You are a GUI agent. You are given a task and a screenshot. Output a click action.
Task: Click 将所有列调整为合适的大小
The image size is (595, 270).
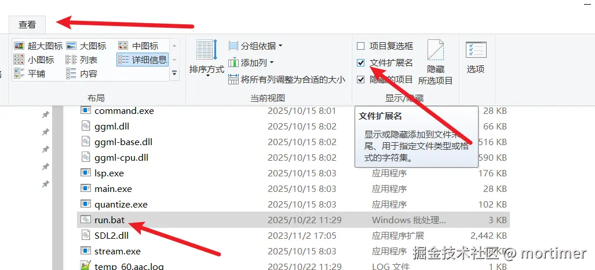tap(287, 80)
